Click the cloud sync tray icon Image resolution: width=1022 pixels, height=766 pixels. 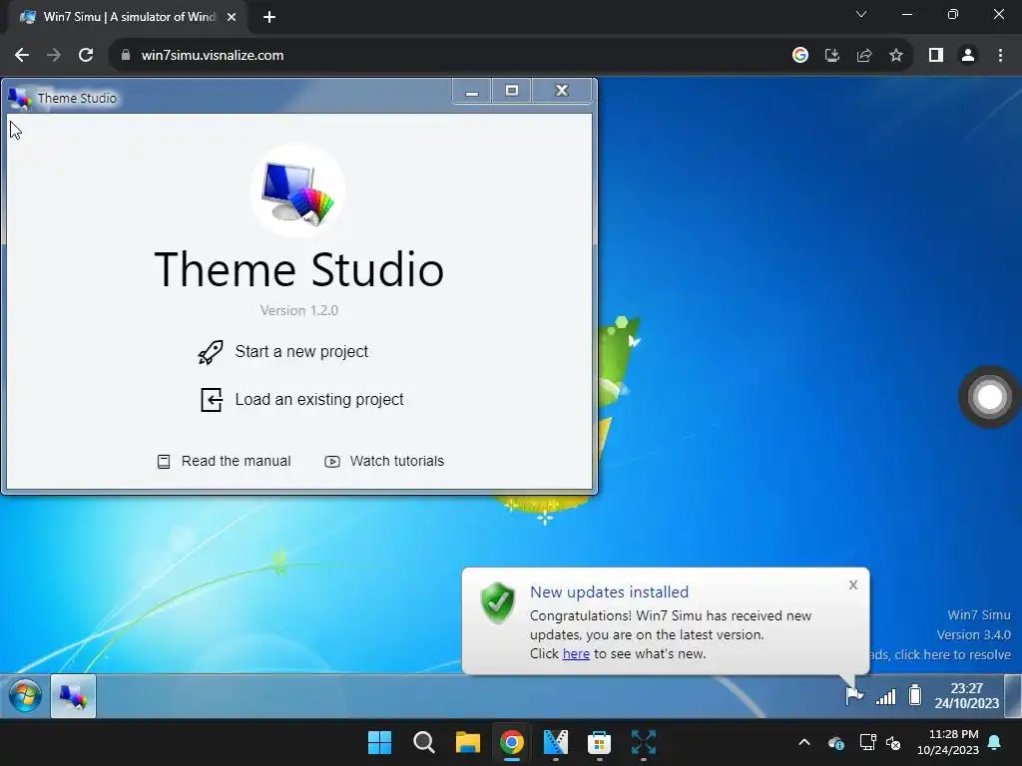[x=836, y=742]
